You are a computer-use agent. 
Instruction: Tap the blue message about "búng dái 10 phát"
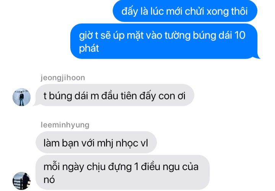[x=165, y=41]
